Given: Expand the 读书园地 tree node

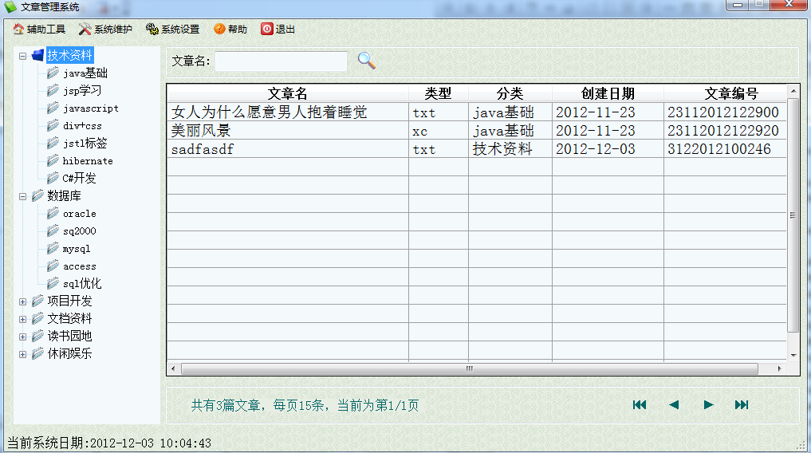Looking at the screenshot, I should (23, 337).
